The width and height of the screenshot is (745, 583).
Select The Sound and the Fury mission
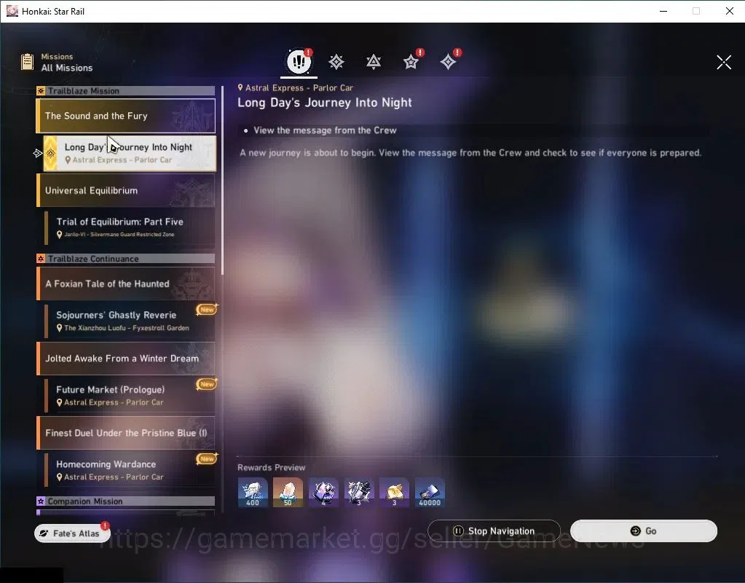point(126,116)
